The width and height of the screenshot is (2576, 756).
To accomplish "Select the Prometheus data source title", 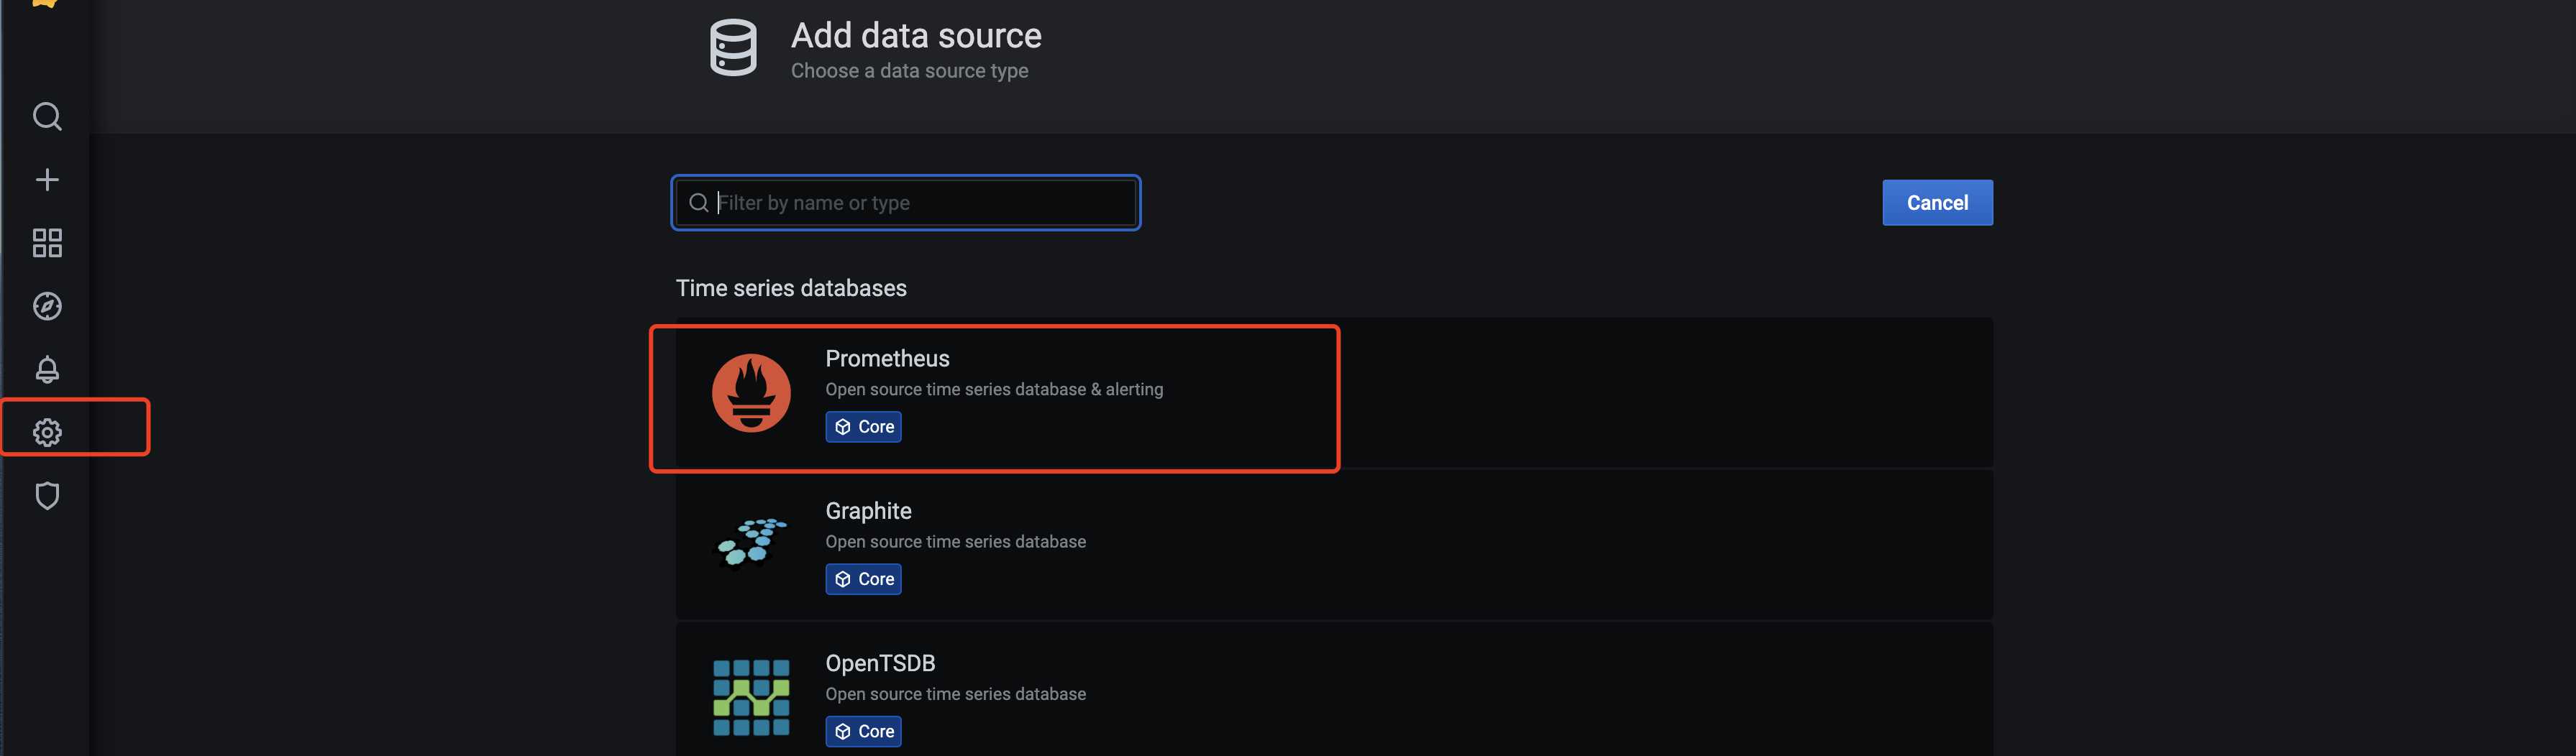I will click(887, 358).
